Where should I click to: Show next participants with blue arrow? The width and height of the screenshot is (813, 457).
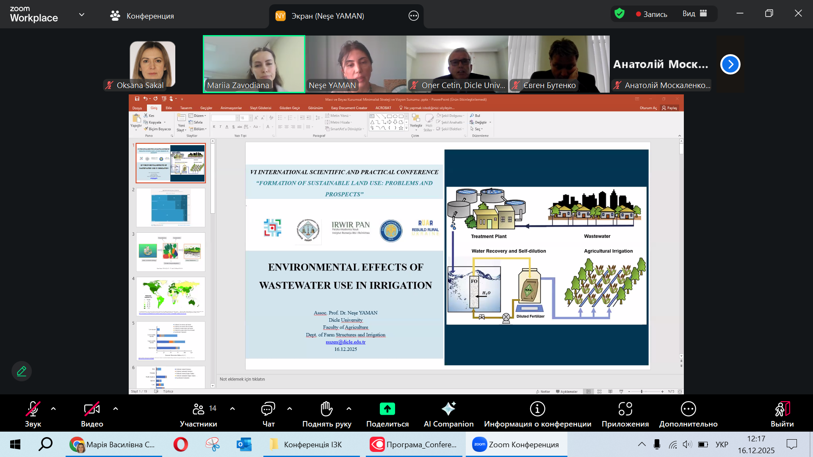click(x=730, y=64)
